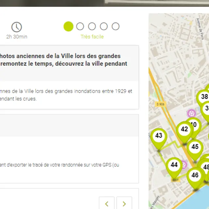This screenshot has width=209, height=209.
Task: Select the second difficulty circle
Action: click(x=80, y=26)
